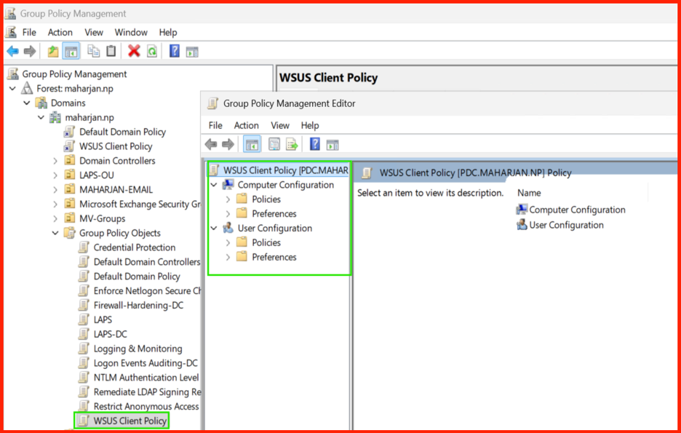This screenshot has height=433, width=681.
Task: Select Enforce Netlogon Secure Channel GPO
Action: [x=147, y=291]
